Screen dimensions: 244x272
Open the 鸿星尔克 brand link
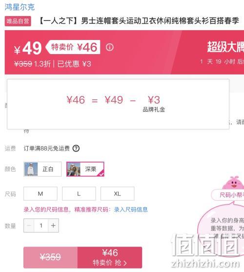click(20, 7)
